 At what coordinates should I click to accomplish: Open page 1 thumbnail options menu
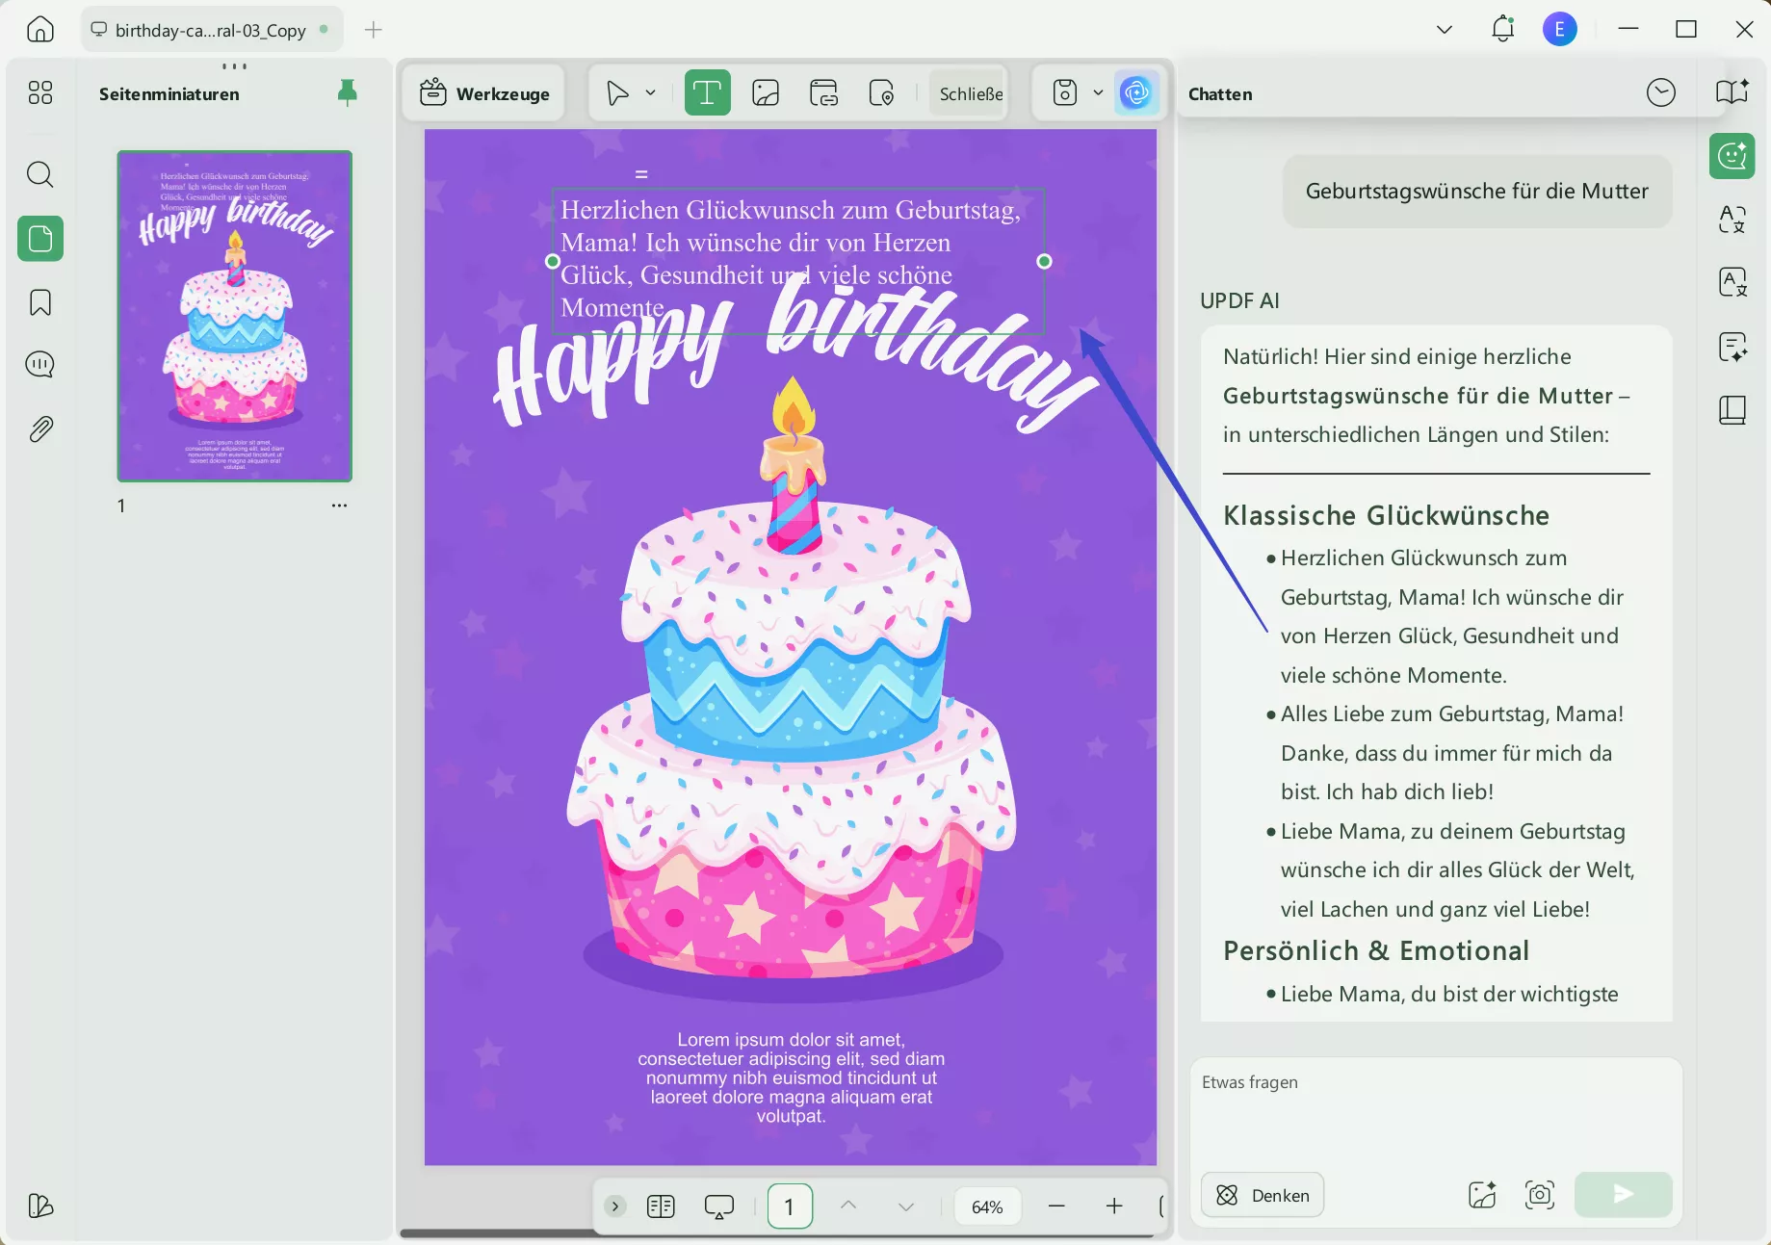click(x=339, y=506)
